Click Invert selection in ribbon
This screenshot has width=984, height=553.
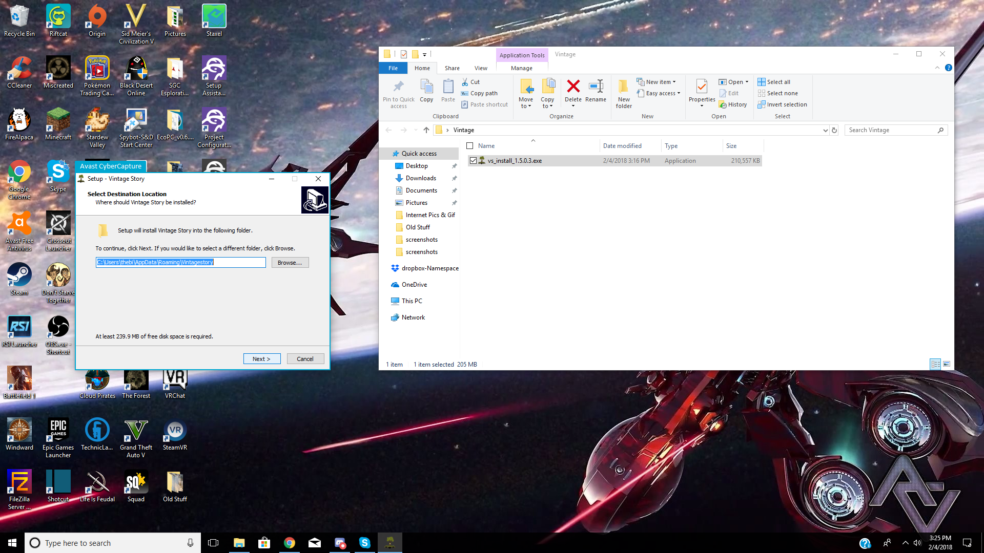pos(786,104)
